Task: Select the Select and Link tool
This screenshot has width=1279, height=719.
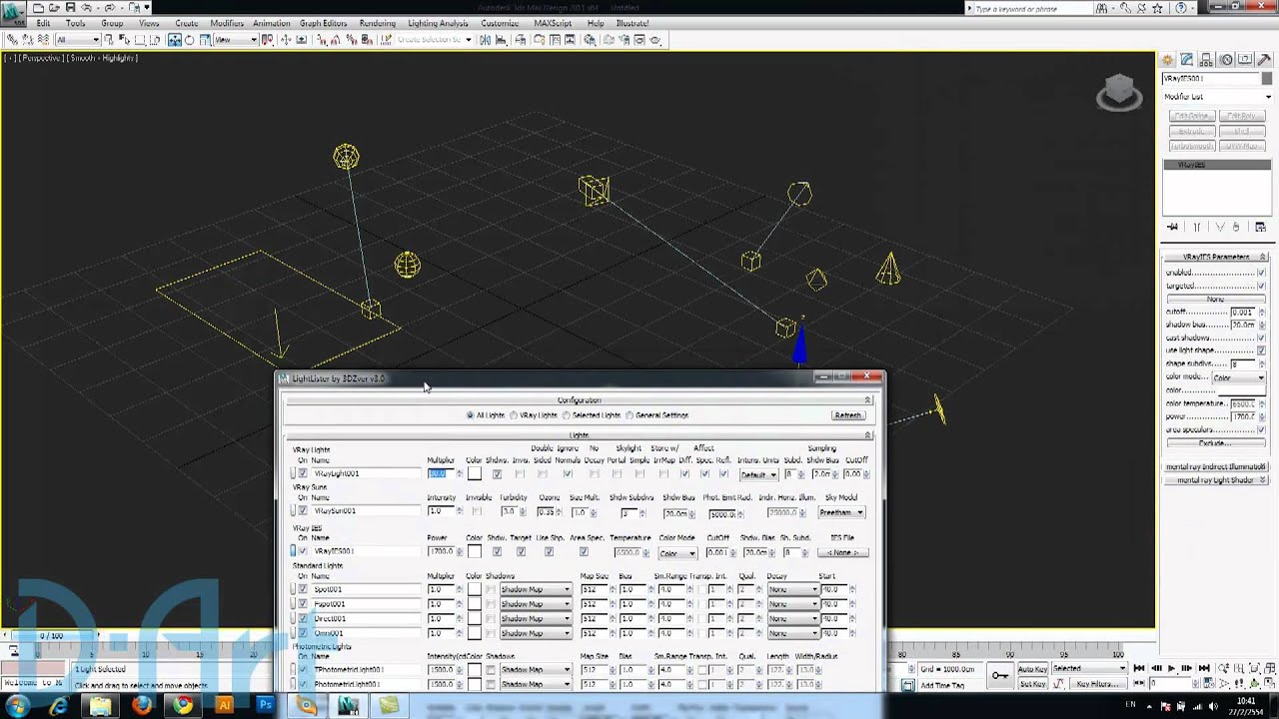Action: pos(12,40)
